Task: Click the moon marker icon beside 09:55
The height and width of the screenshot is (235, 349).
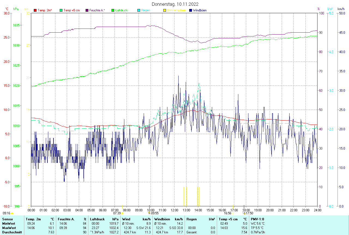Action: (149, 213)
